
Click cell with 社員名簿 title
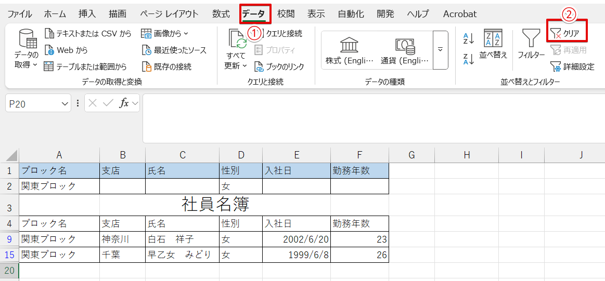click(215, 205)
